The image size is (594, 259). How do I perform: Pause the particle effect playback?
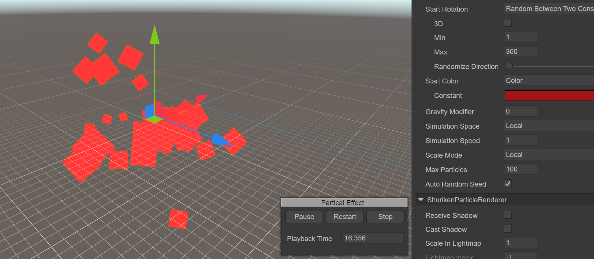(x=304, y=217)
